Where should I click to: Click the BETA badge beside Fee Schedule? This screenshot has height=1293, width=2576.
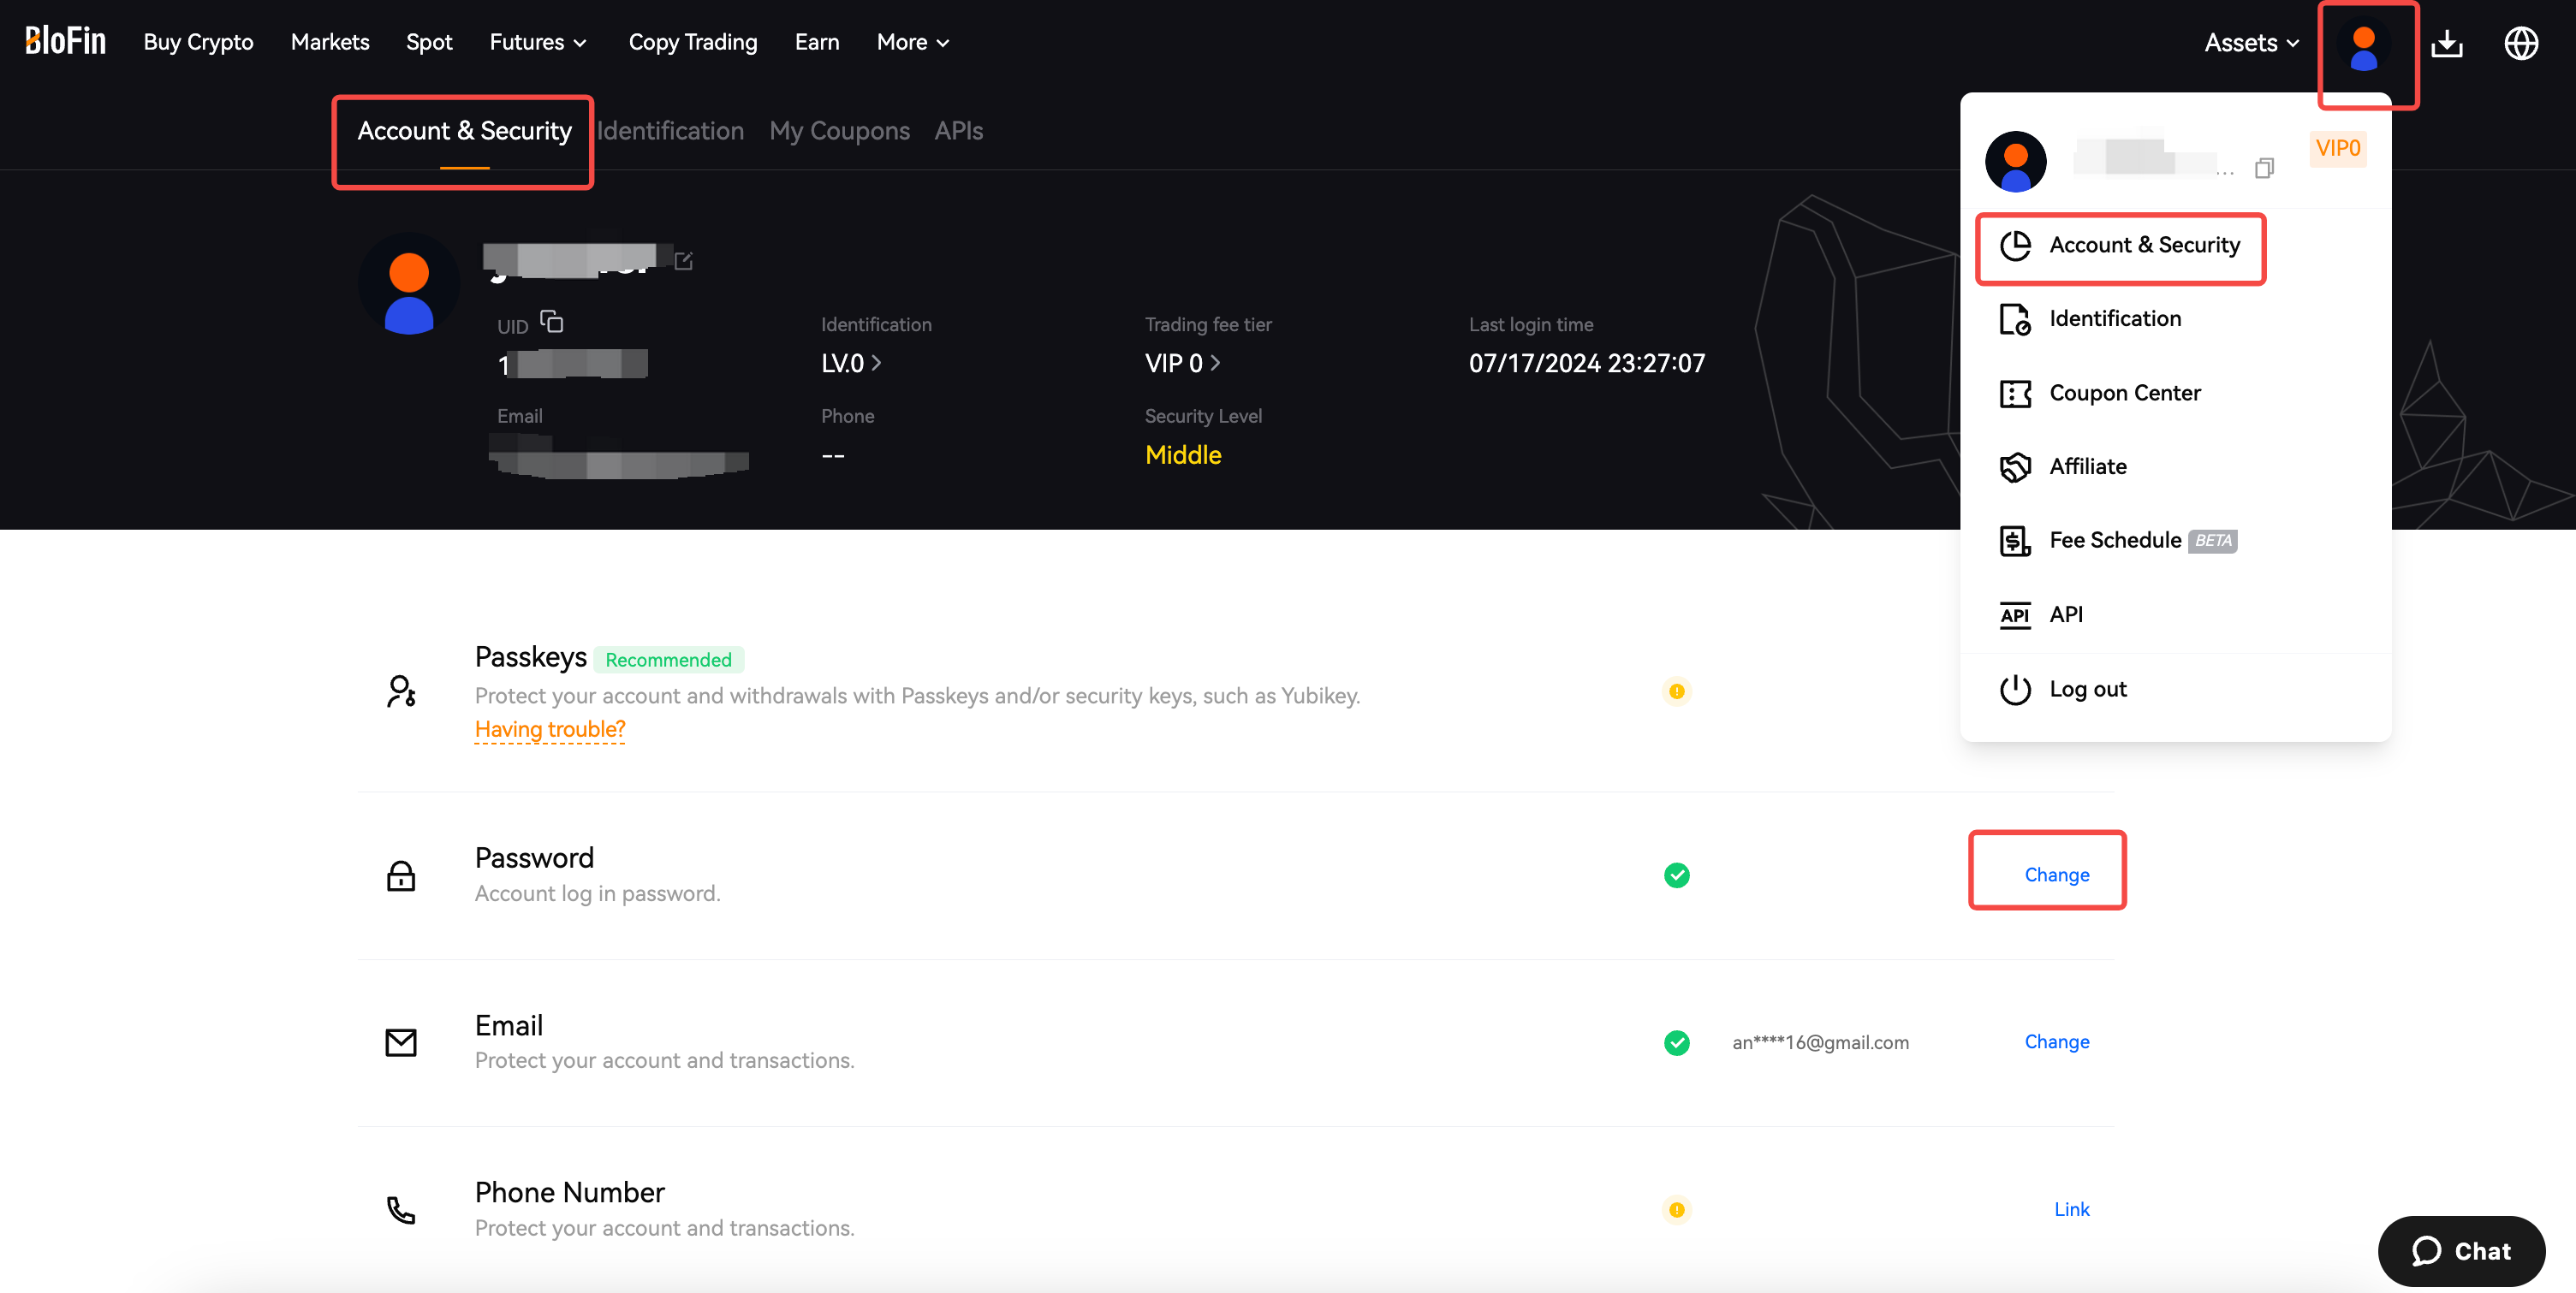click(2212, 541)
